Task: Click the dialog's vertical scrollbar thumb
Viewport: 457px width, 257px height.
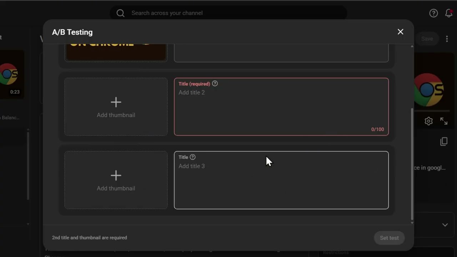Action: 412,164
